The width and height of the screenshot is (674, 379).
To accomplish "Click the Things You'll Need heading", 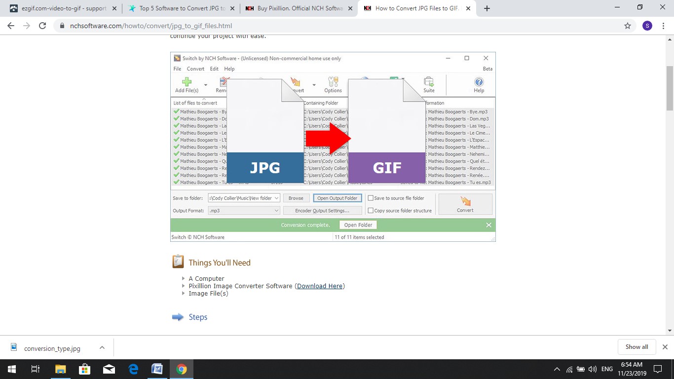I will (220, 263).
